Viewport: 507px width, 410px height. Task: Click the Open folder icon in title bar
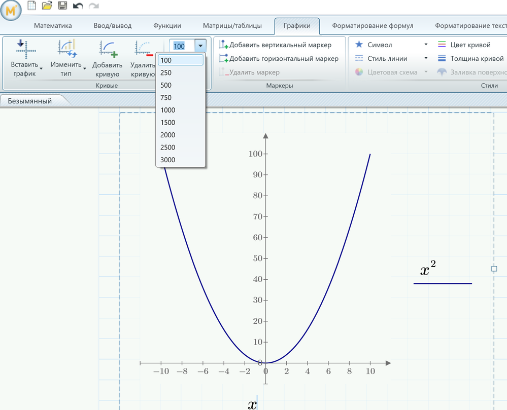(x=47, y=6)
